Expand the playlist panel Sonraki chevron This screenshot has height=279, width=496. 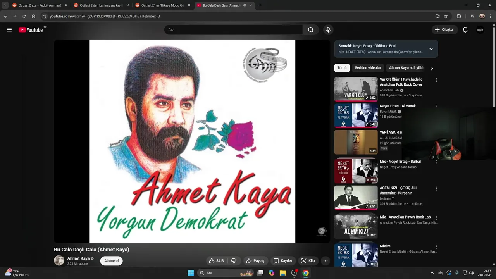pyautogui.click(x=431, y=49)
